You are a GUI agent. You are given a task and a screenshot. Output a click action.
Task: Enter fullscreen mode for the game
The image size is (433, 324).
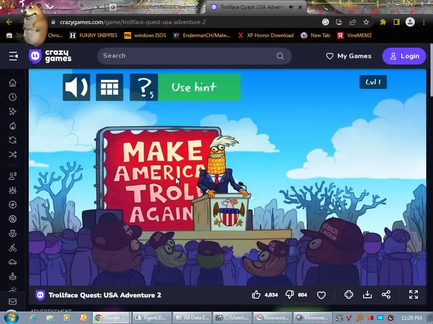[x=414, y=294]
